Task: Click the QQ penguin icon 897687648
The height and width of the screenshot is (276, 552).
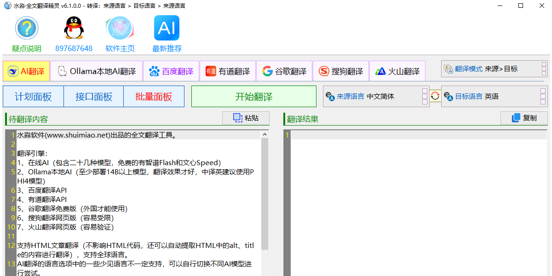Action: point(74,28)
